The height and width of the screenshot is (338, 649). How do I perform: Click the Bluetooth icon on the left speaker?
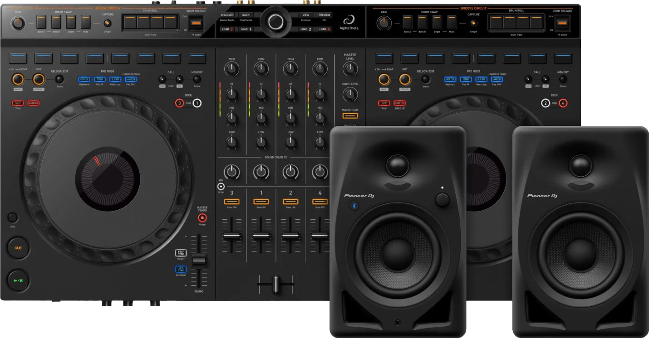(x=355, y=206)
